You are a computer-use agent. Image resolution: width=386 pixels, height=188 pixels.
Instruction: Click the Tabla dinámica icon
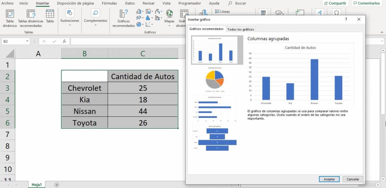pos(9,14)
